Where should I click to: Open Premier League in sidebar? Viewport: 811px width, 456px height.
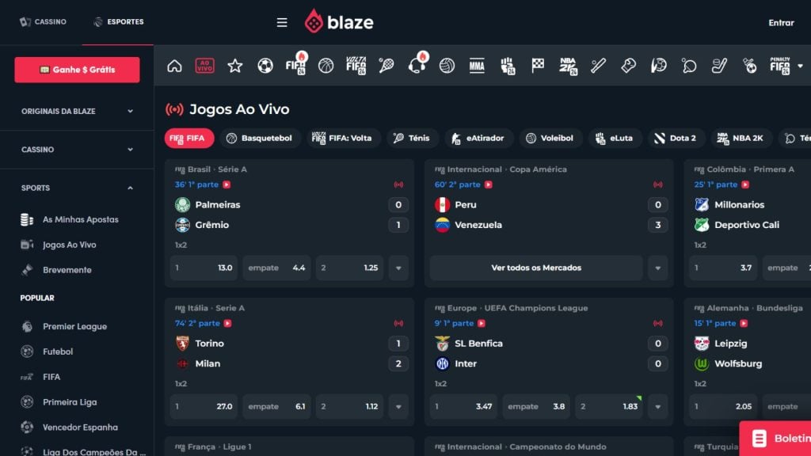74,326
